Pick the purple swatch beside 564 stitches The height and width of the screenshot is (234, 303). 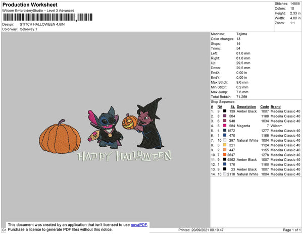coord(225,116)
